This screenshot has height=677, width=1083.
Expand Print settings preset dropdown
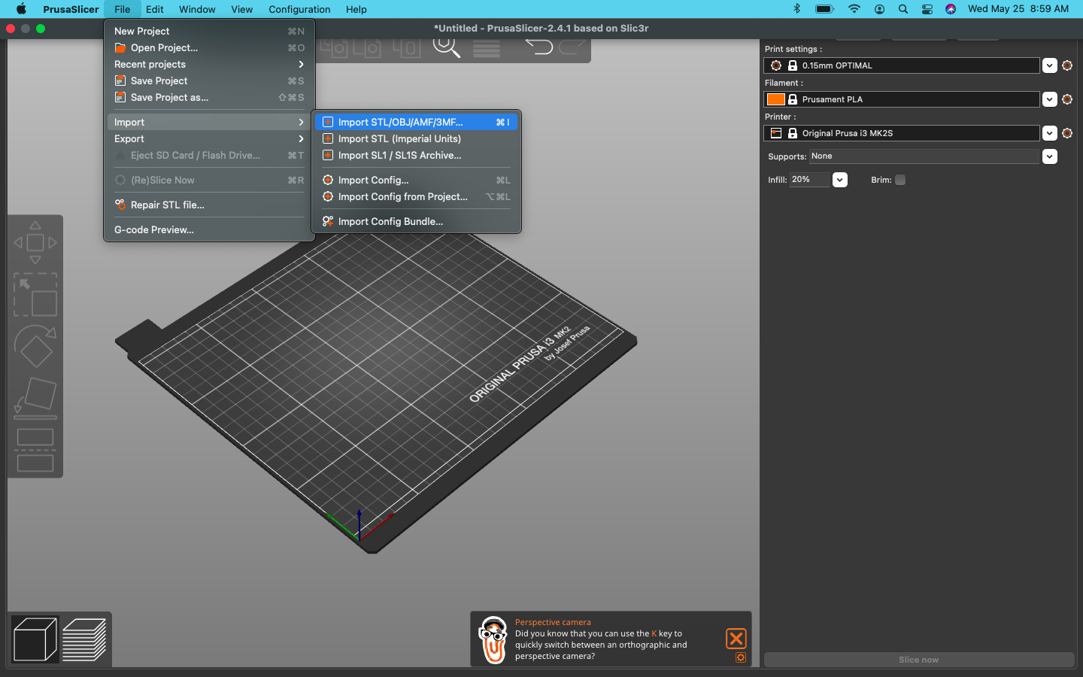tap(1050, 65)
